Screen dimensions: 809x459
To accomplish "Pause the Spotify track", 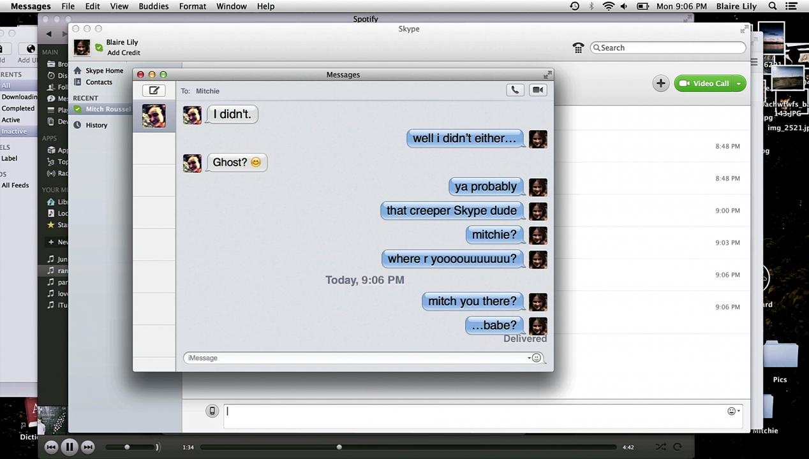I will point(70,447).
